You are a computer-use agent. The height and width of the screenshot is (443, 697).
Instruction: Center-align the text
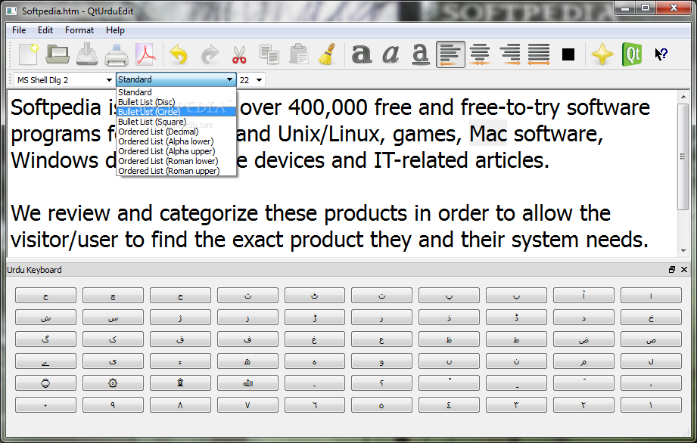click(x=480, y=54)
